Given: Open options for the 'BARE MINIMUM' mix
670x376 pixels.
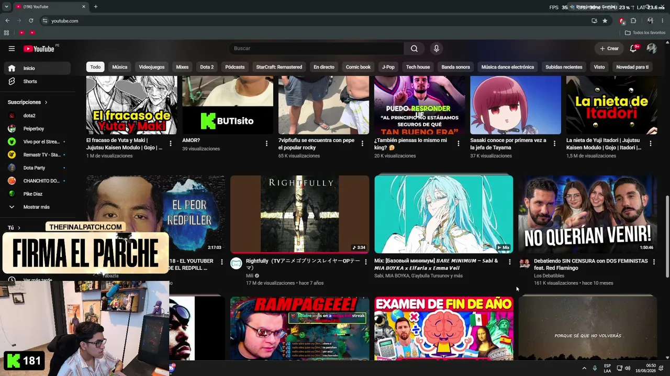Looking at the screenshot, I should (x=510, y=262).
